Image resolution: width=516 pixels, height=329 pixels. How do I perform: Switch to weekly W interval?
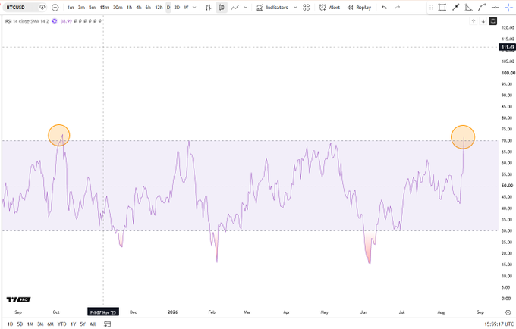point(186,8)
